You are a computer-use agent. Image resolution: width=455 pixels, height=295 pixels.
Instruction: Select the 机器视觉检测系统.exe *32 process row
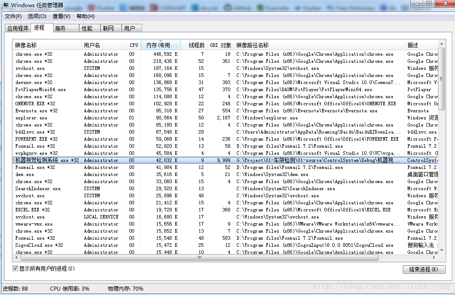[x=225, y=160]
